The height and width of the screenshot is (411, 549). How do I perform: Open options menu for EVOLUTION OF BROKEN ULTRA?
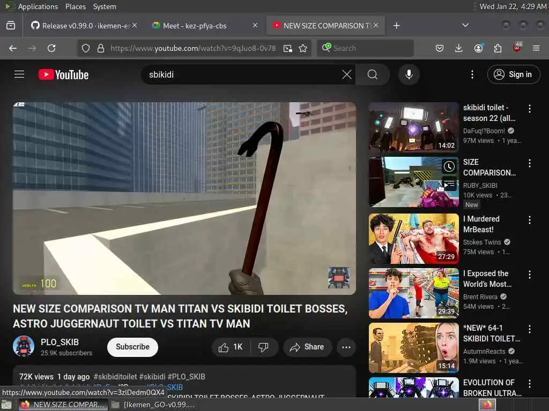(530, 384)
